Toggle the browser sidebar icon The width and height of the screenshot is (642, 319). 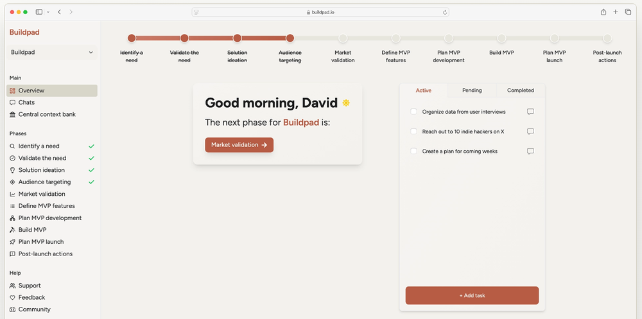(39, 12)
